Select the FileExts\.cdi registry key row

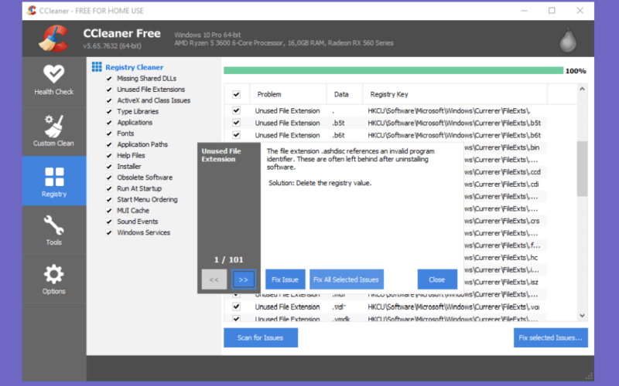[502, 184]
